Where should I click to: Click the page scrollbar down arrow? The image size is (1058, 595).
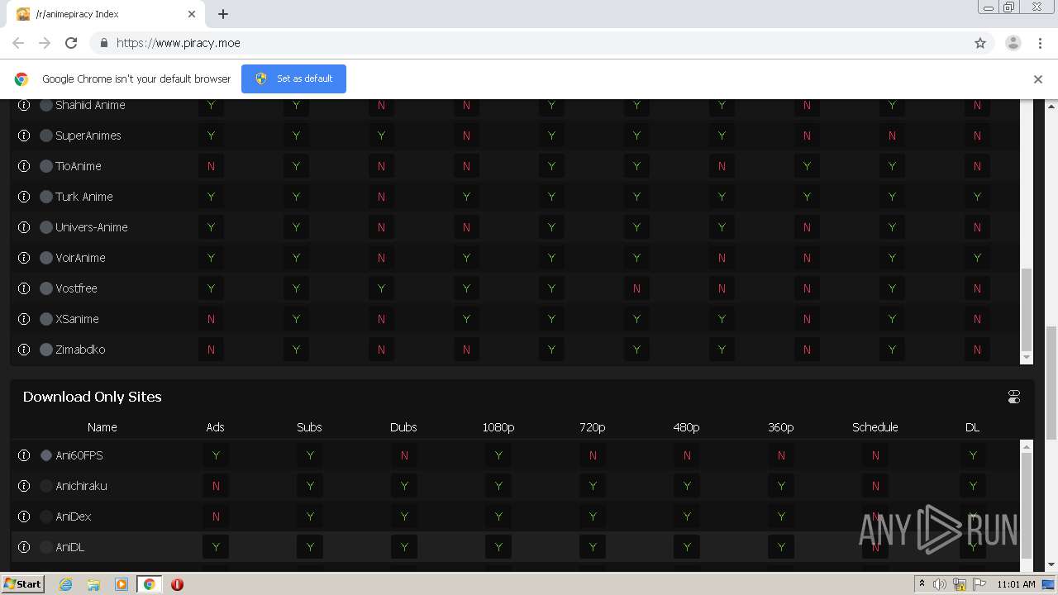click(x=1051, y=565)
